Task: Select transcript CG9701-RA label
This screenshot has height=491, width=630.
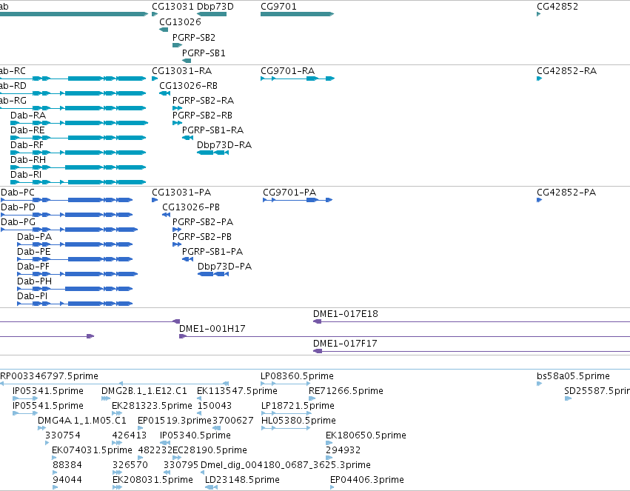Action: [287, 70]
